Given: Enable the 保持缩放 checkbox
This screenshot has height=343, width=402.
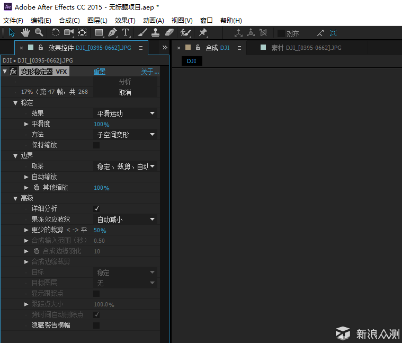Looking at the screenshot, I should coord(96,145).
